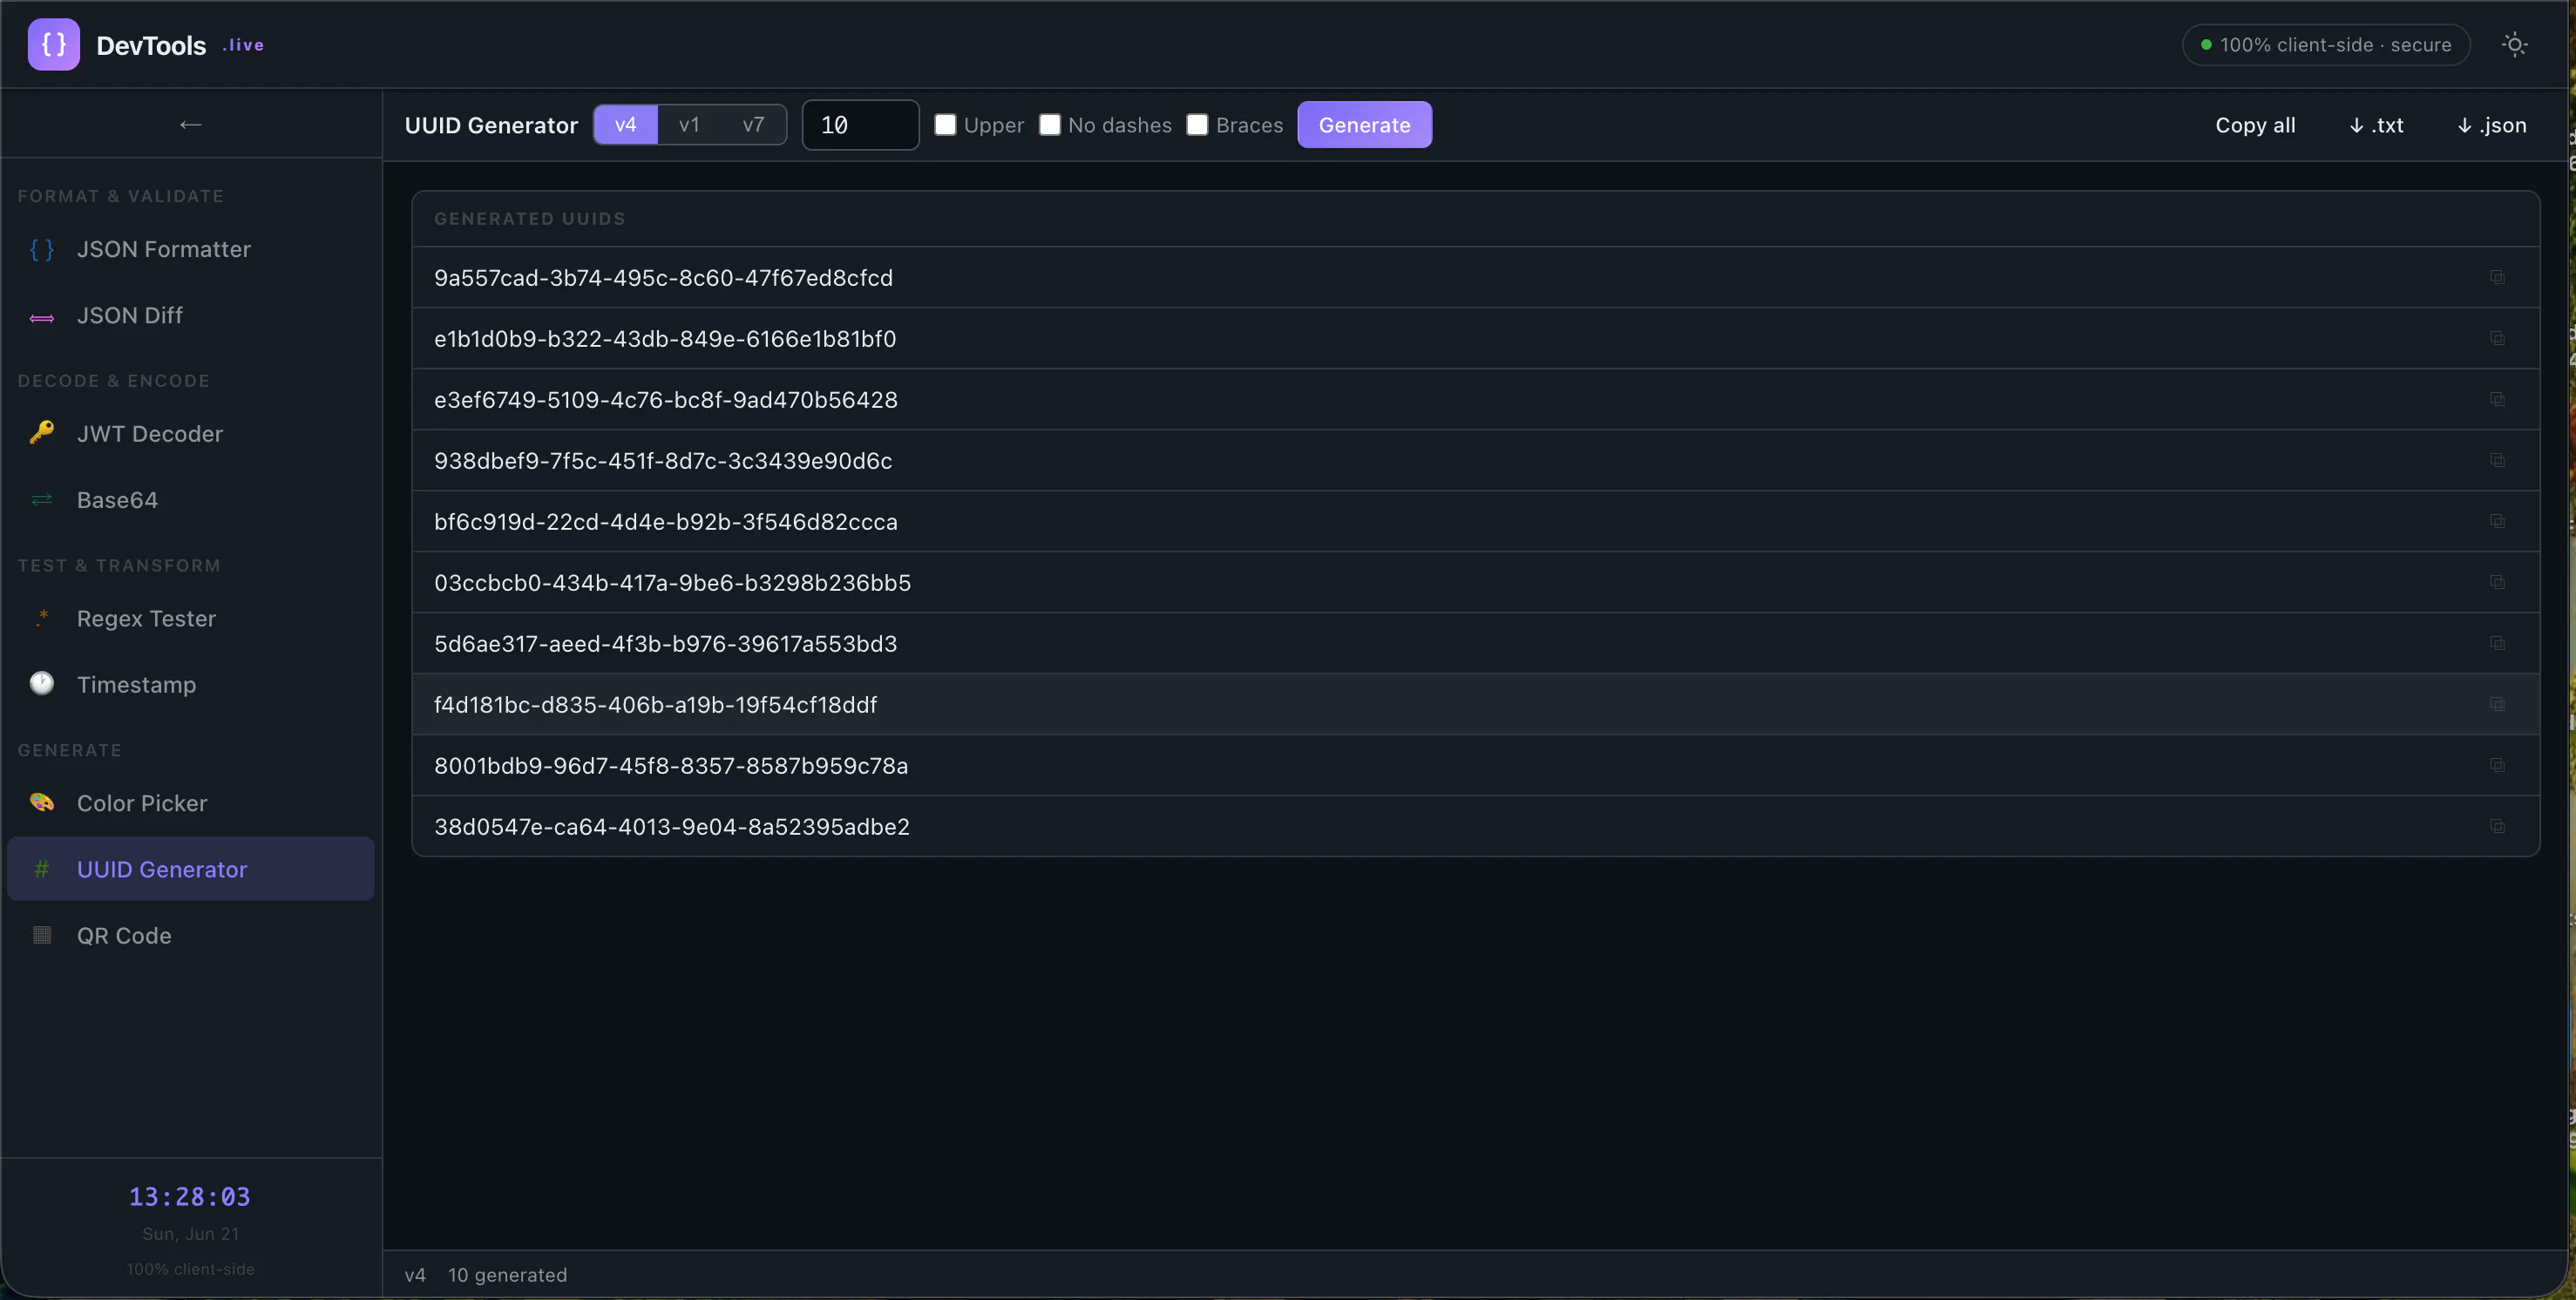
Task: Click the JSON Formatter braces icon
Action: point(42,249)
